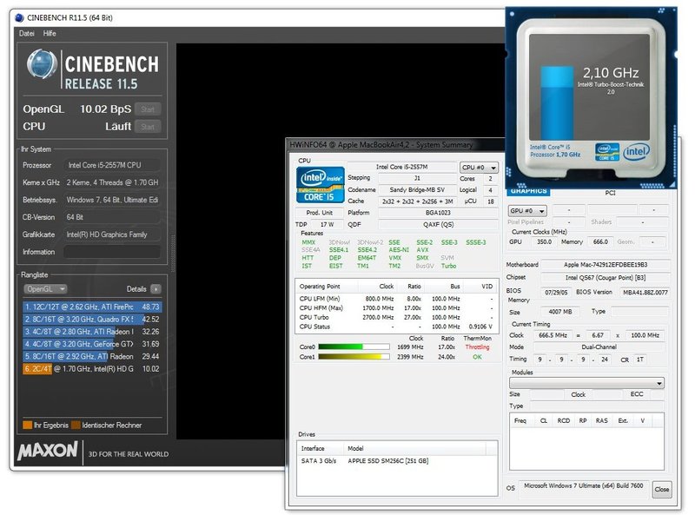Expand the OpenGL ranking type dropdown
The width and height of the screenshot is (695, 515).
pyautogui.click(x=45, y=288)
